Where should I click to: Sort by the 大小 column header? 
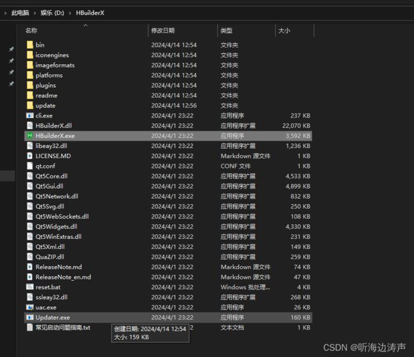point(284,30)
